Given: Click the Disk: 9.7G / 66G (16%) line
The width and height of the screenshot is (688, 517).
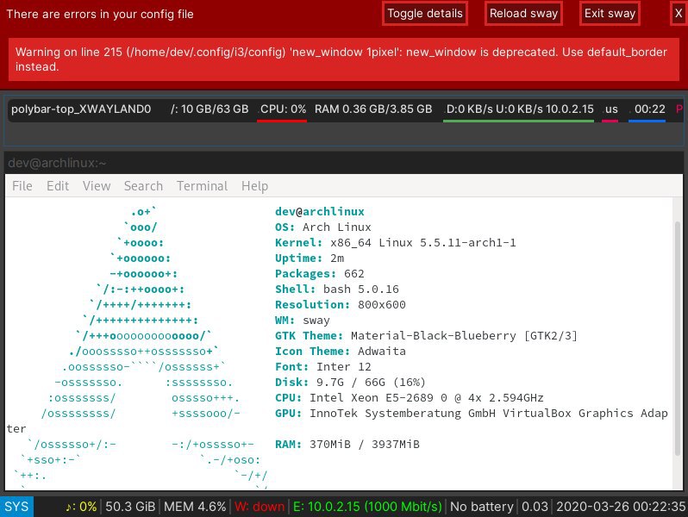Looking at the screenshot, I should (x=350, y=383).
